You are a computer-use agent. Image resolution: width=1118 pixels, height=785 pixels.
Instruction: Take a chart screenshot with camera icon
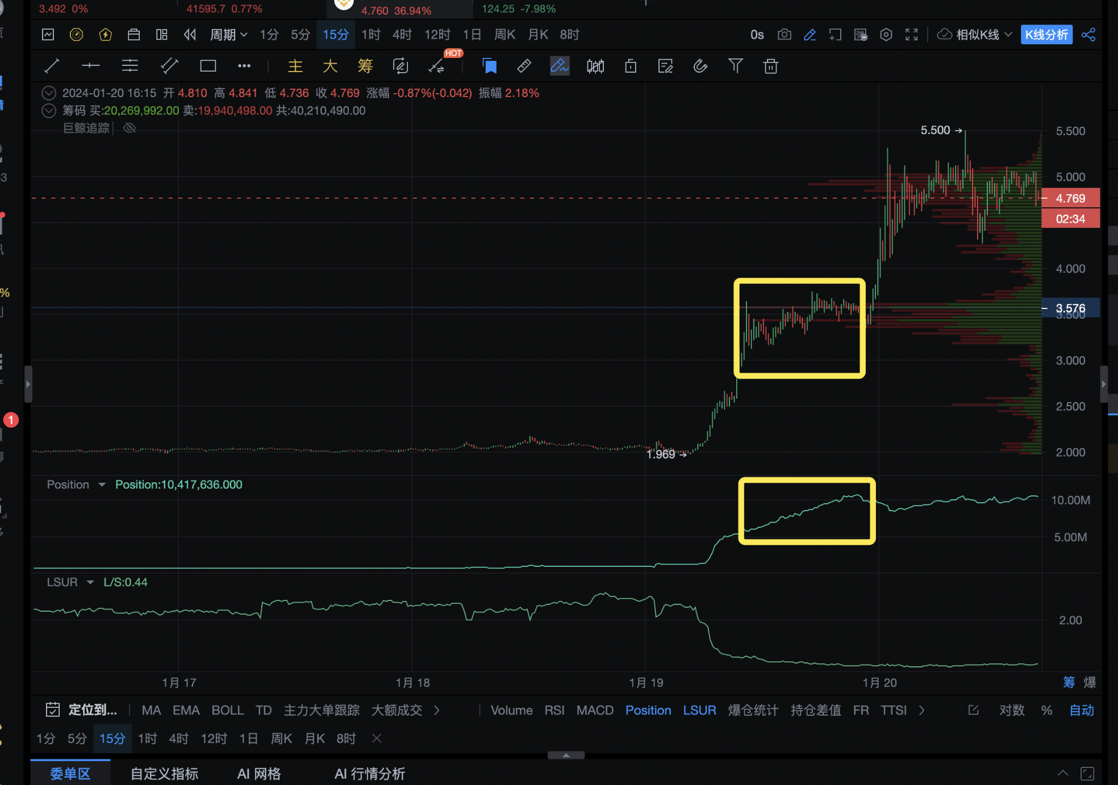785,35
